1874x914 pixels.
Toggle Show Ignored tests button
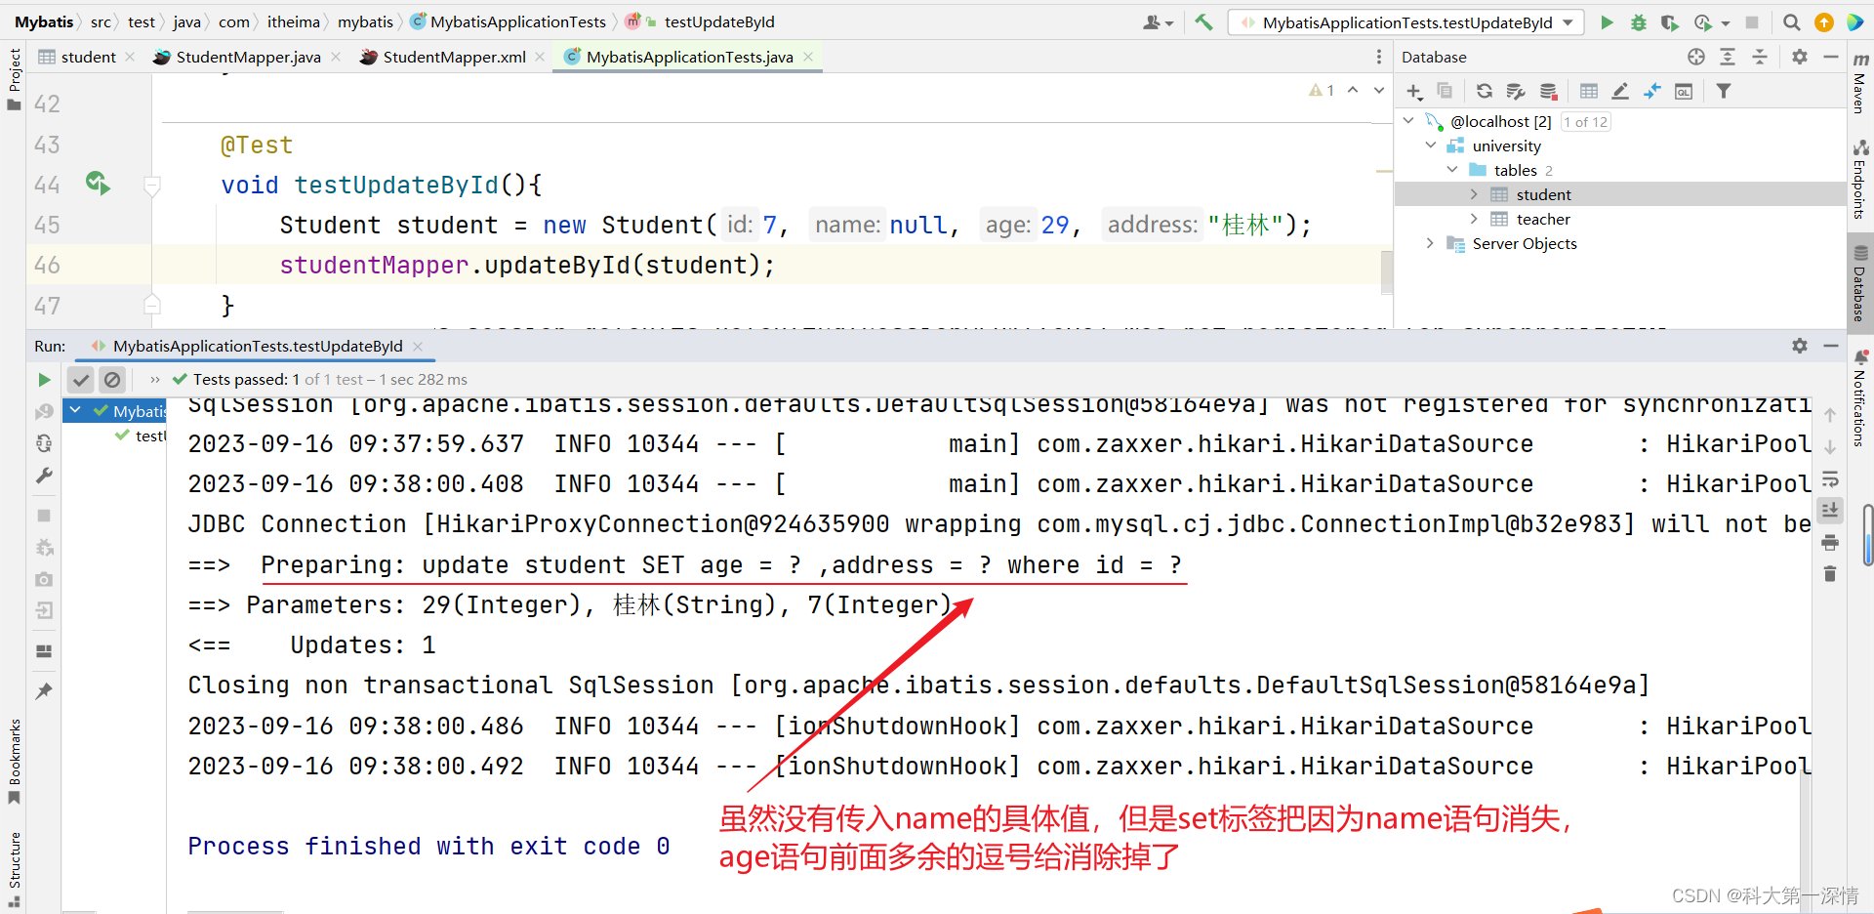[112, 380]
